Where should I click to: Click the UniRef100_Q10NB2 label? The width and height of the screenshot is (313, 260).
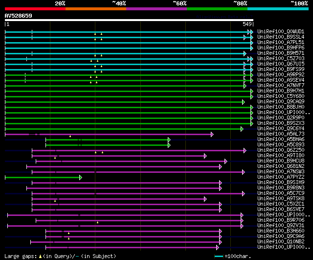281,242
